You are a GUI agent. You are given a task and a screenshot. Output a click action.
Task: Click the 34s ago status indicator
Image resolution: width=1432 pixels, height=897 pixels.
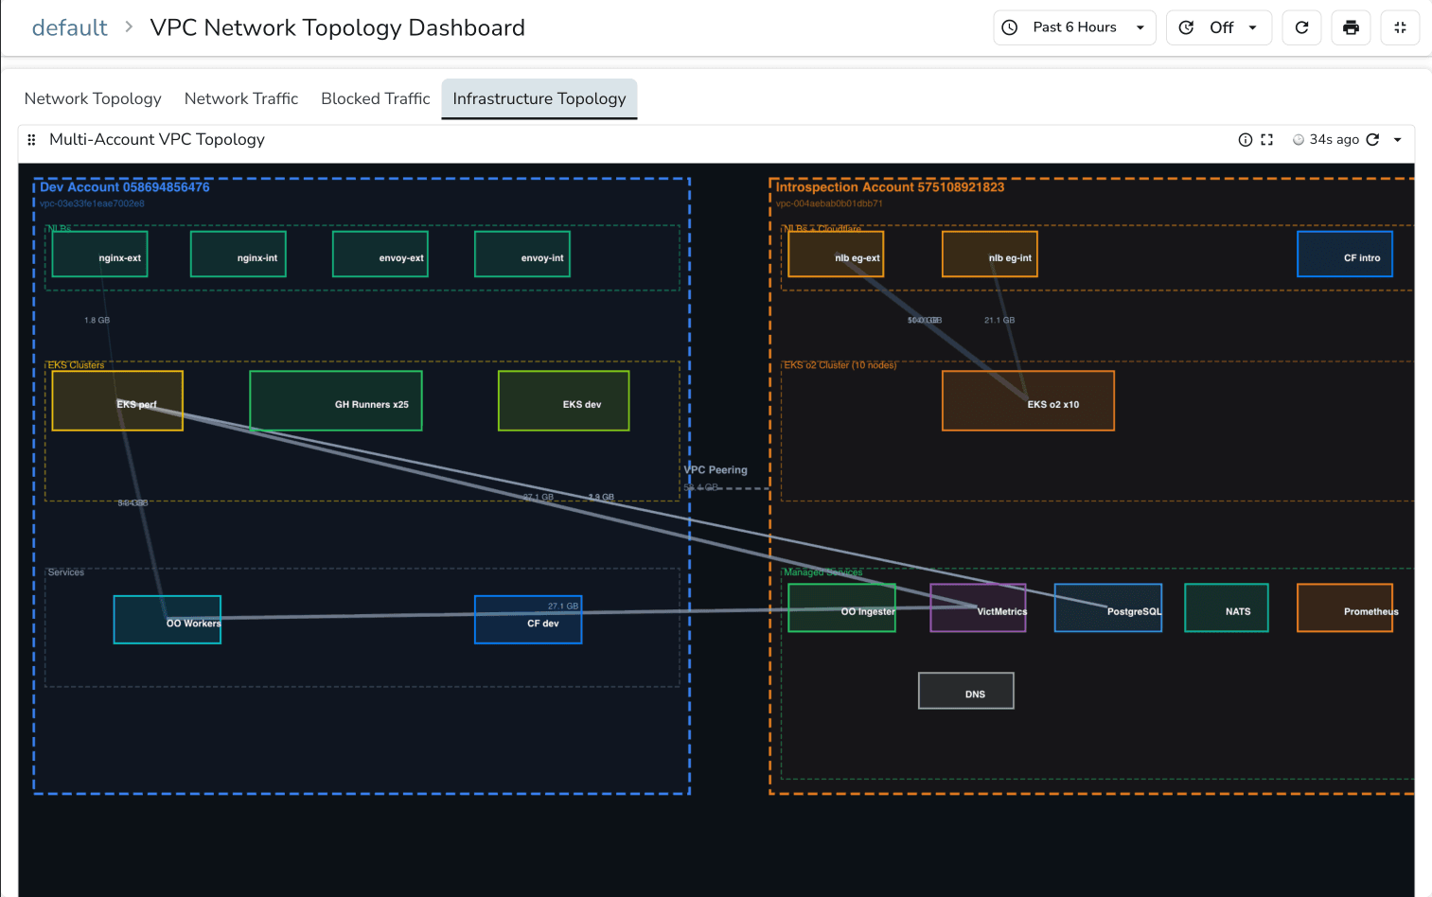(x=1326, y=139)
